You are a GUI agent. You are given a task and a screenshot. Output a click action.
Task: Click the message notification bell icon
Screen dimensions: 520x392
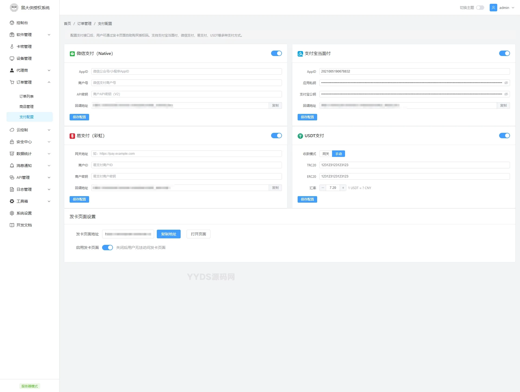tap(12, 166)
